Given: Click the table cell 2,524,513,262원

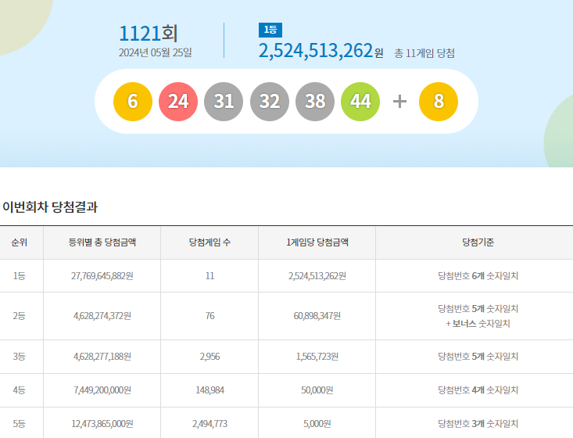Looking at the screenshot, I should click(x=317, y=276).
